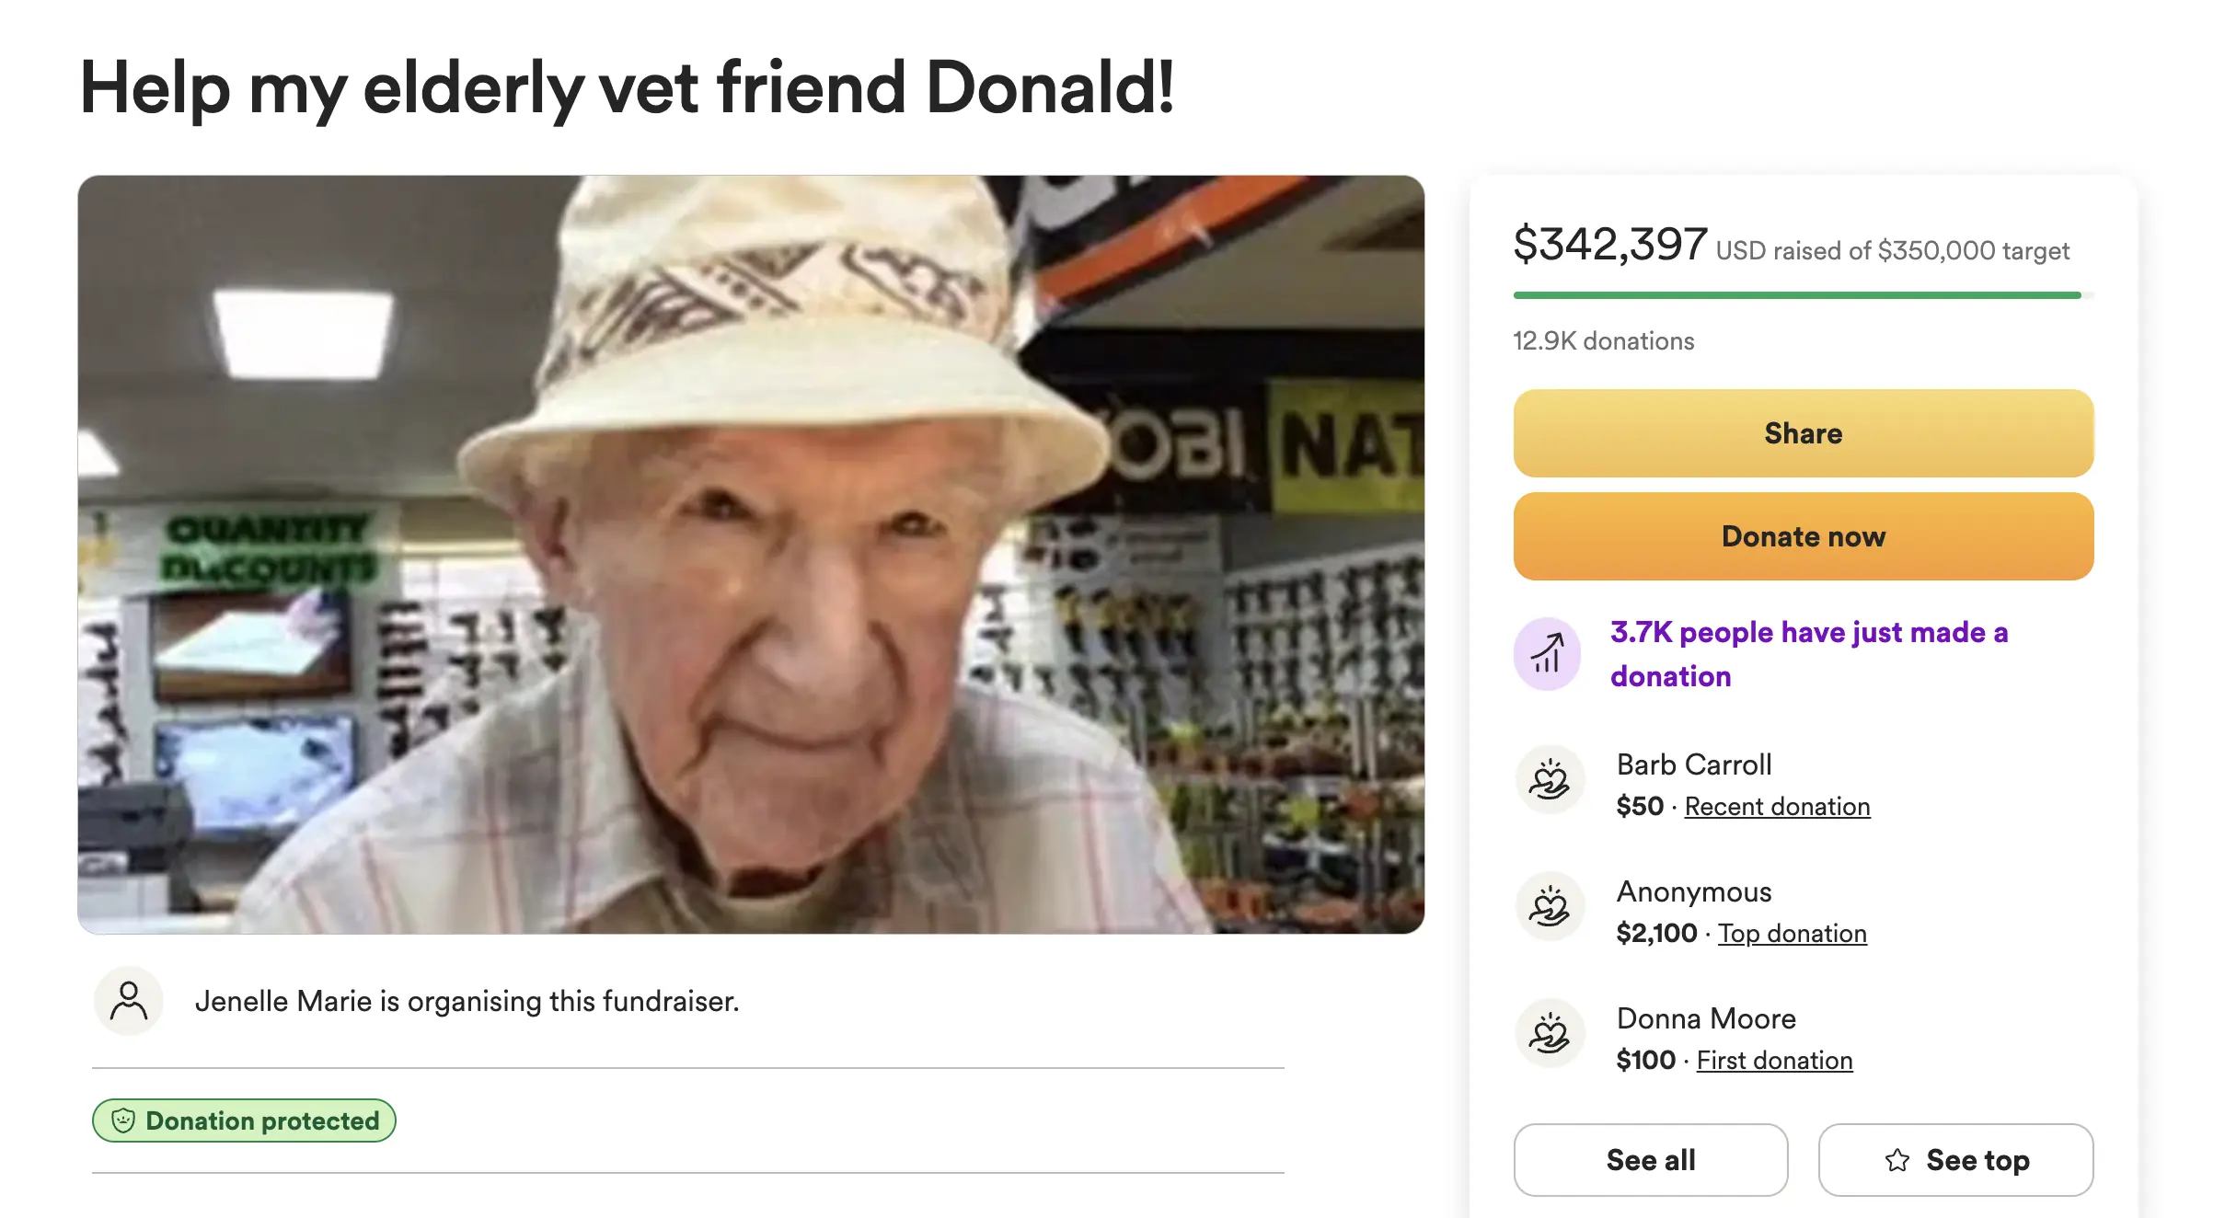Click the shield icon in Donation protected badge
This screenshot has height=1218, width=2225.
tap(123, 1120)
